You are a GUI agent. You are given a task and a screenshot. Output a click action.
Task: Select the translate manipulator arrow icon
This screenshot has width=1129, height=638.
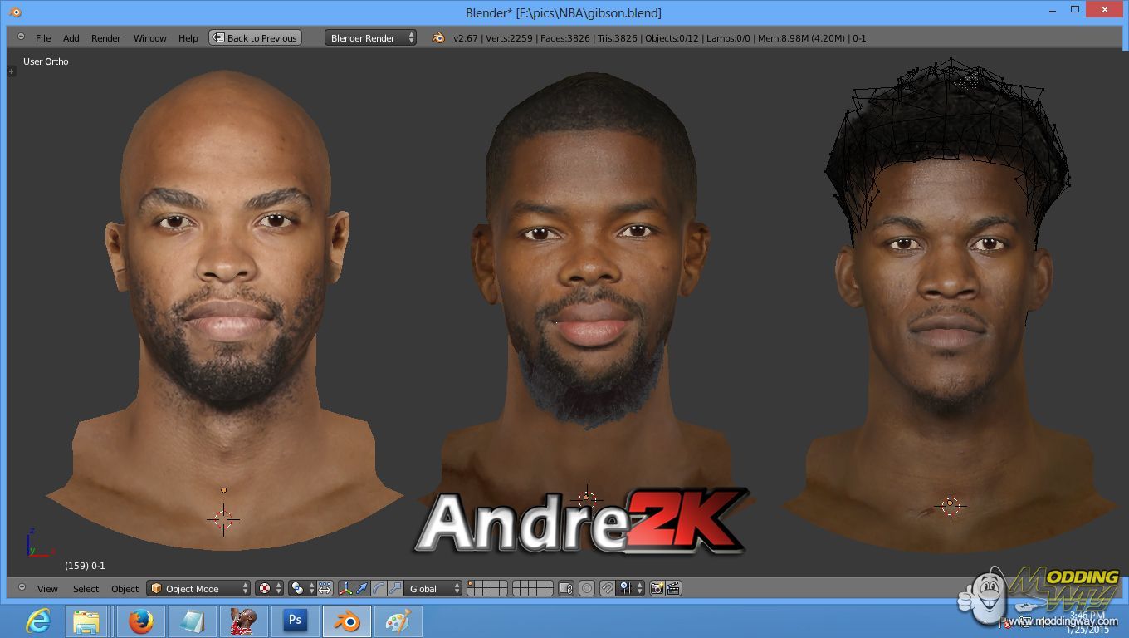[362, 588]
